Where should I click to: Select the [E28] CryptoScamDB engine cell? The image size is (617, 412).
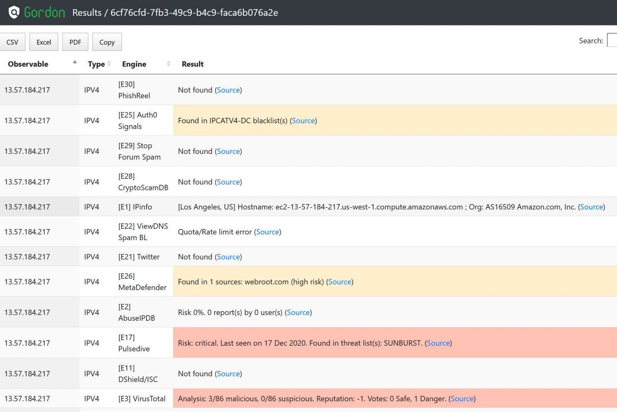(x=143, y=182)
